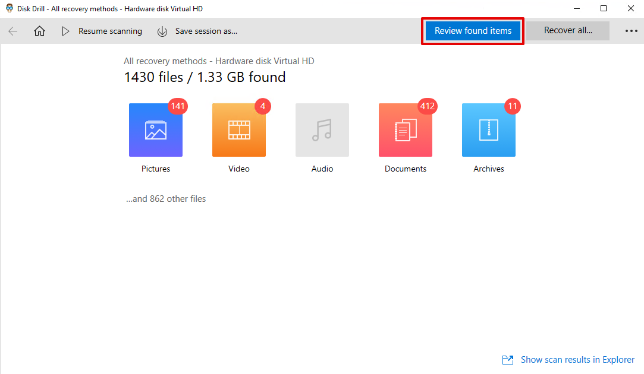The height and width of the screenshot is (374, 644).
Task: Open the Pictures category tile
Action: [156, 130]
